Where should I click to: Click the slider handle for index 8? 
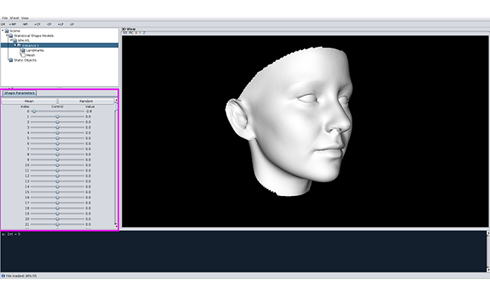[x=57, y=154]
